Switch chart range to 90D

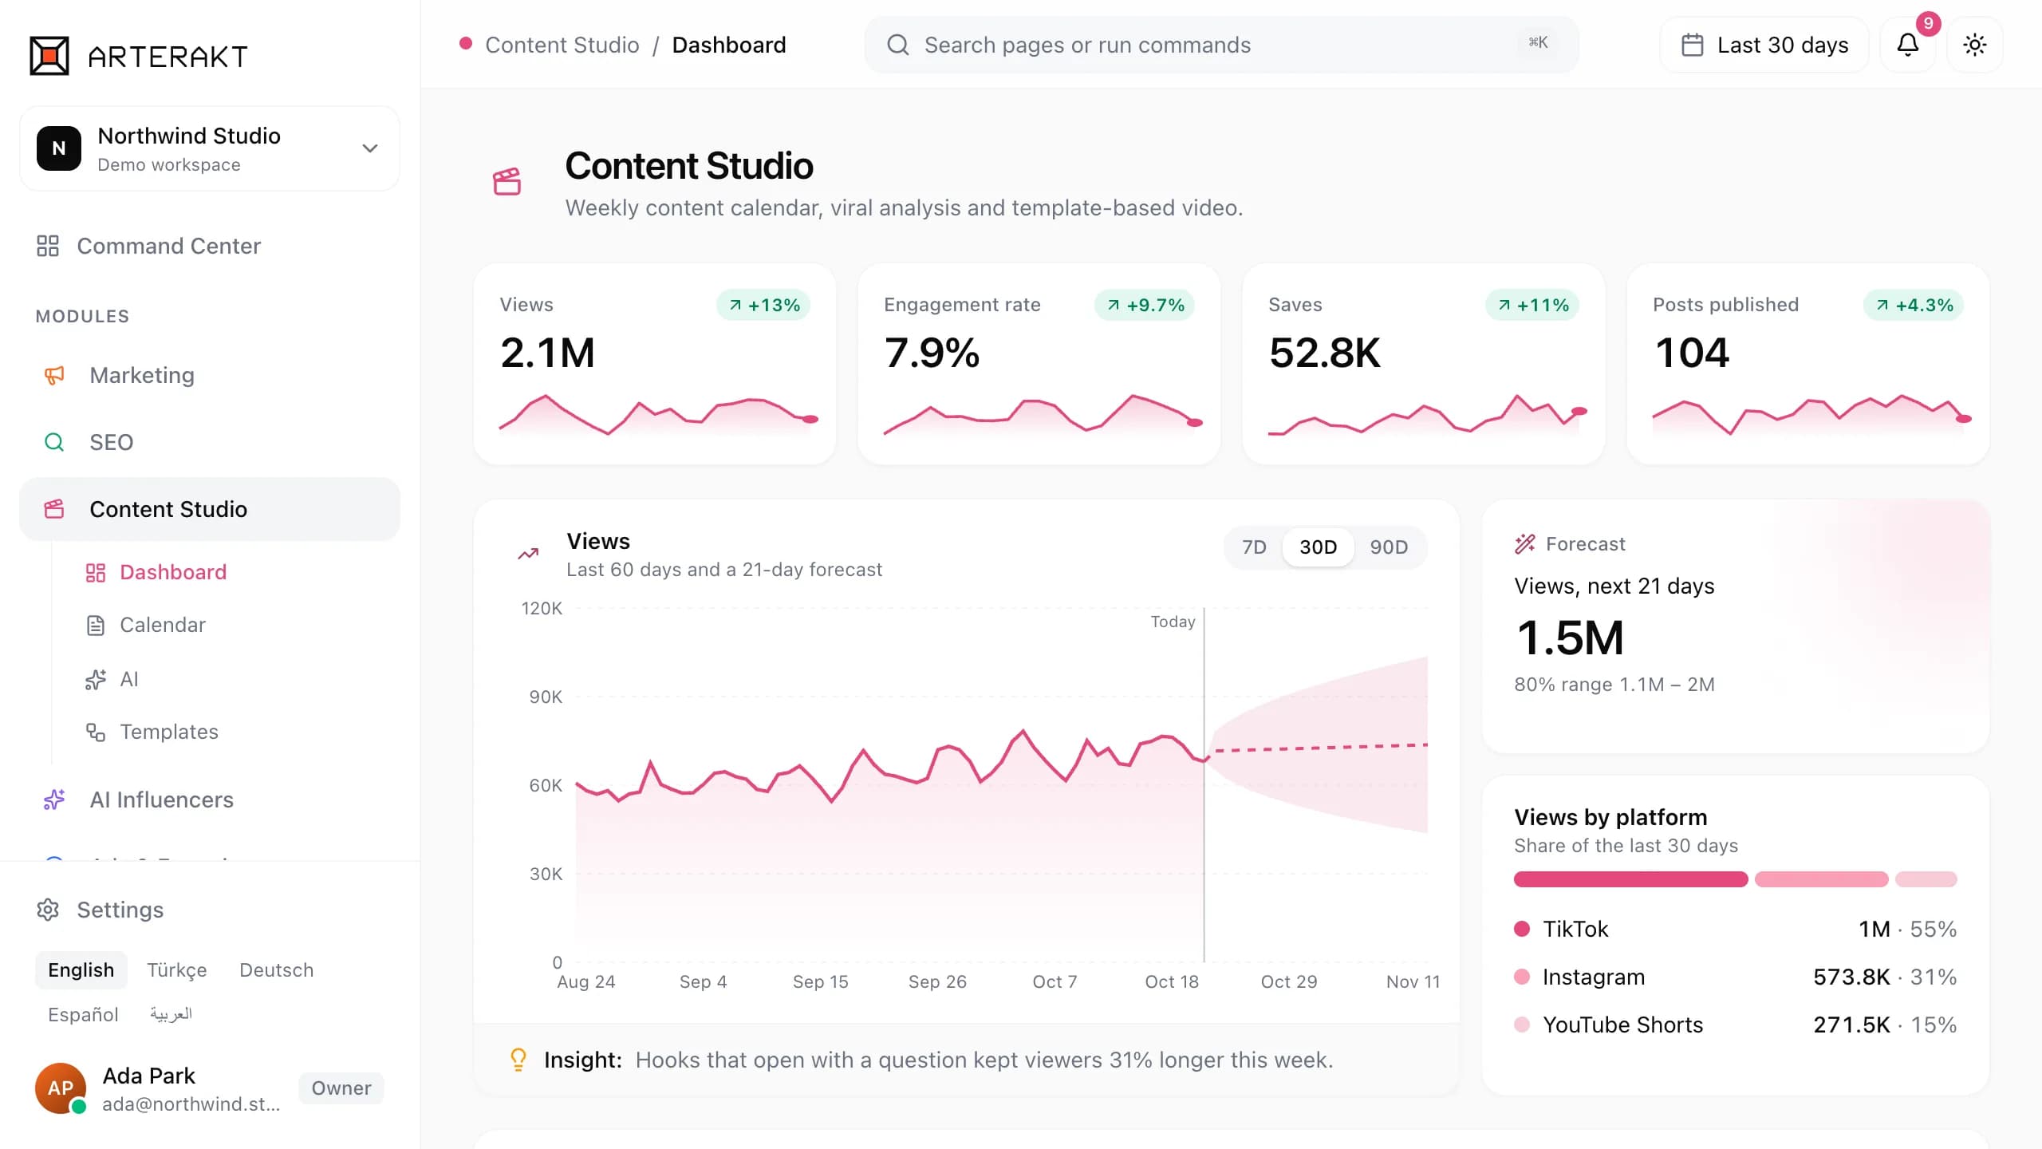click(x=1389, y=547)
